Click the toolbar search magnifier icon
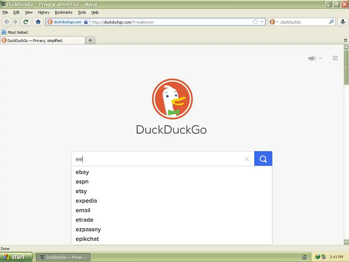 tap(331, 22)
